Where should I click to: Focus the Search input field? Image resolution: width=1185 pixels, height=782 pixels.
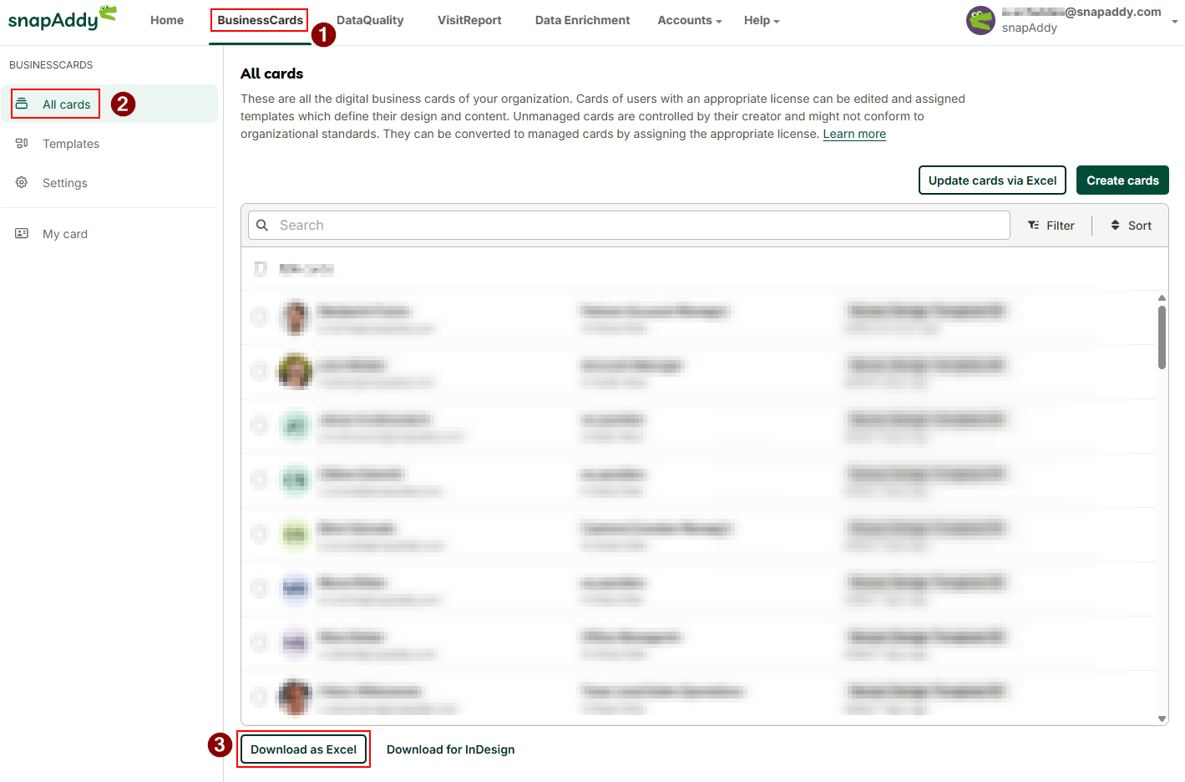pos(629,225)
